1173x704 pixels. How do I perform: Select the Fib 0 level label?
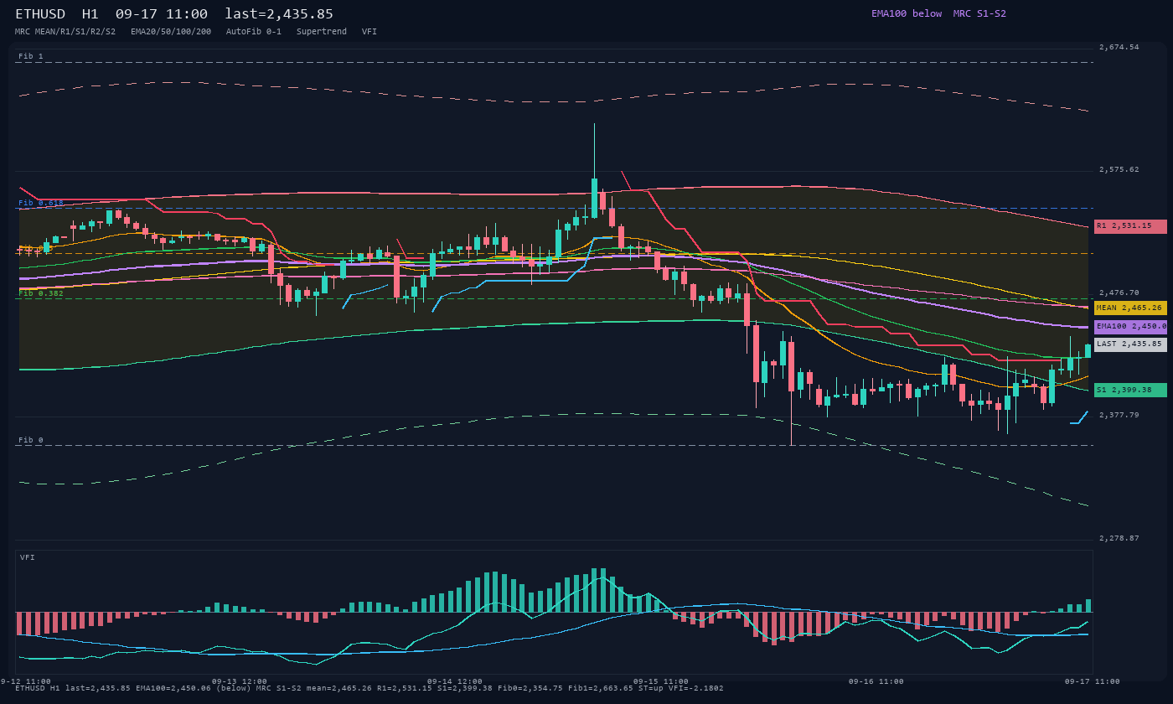pyautogui.click(x=31, y=440)
